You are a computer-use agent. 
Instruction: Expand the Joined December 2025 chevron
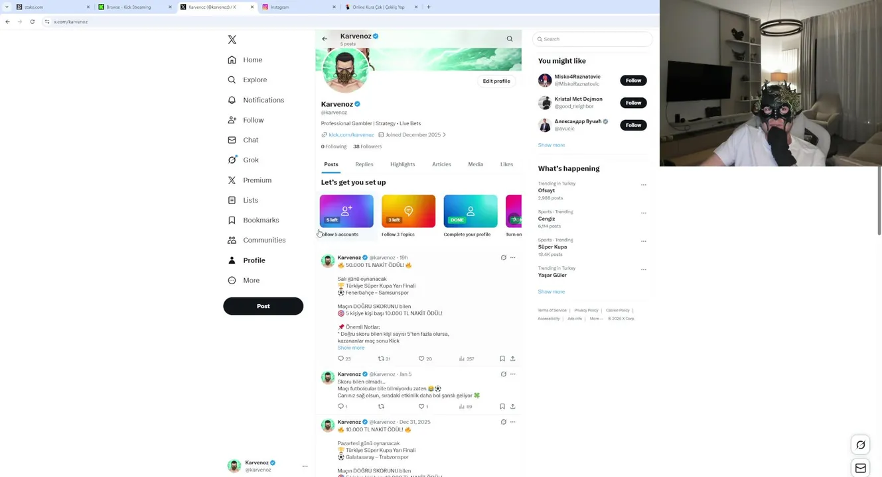pos(444,134)
